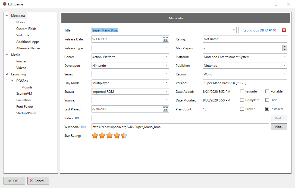Click the fourth star in Star Rating
Viewport: 295px width, 188px height.
point(117,135)
